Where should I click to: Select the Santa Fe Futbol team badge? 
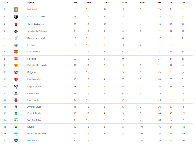coord(16,24)
